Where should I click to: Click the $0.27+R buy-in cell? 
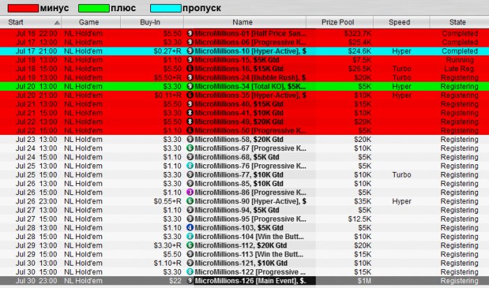pyautogui.click(x=168, y=51)
